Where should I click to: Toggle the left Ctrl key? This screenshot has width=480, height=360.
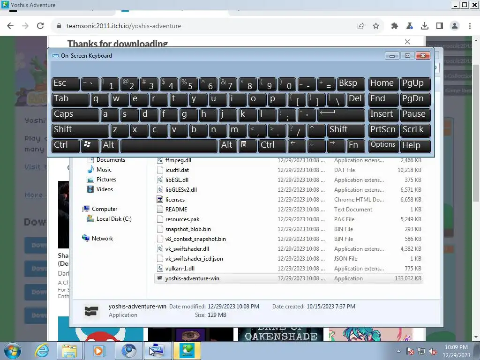pos(66,146)
